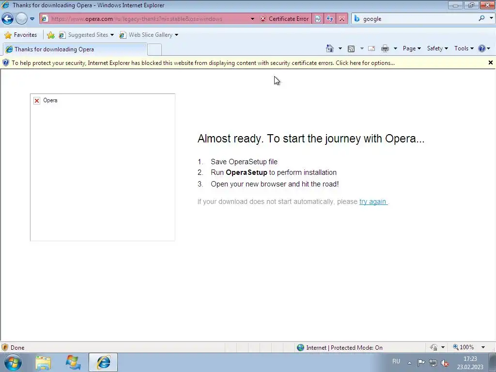Go back with the Back arrow button
This screenshot has width=496, height=372.
(x=7, y=19)
